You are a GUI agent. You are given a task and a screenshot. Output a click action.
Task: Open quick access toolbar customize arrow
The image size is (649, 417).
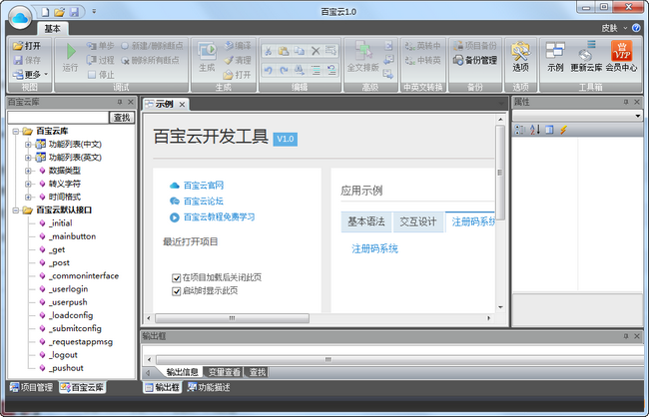click(94, 12)
